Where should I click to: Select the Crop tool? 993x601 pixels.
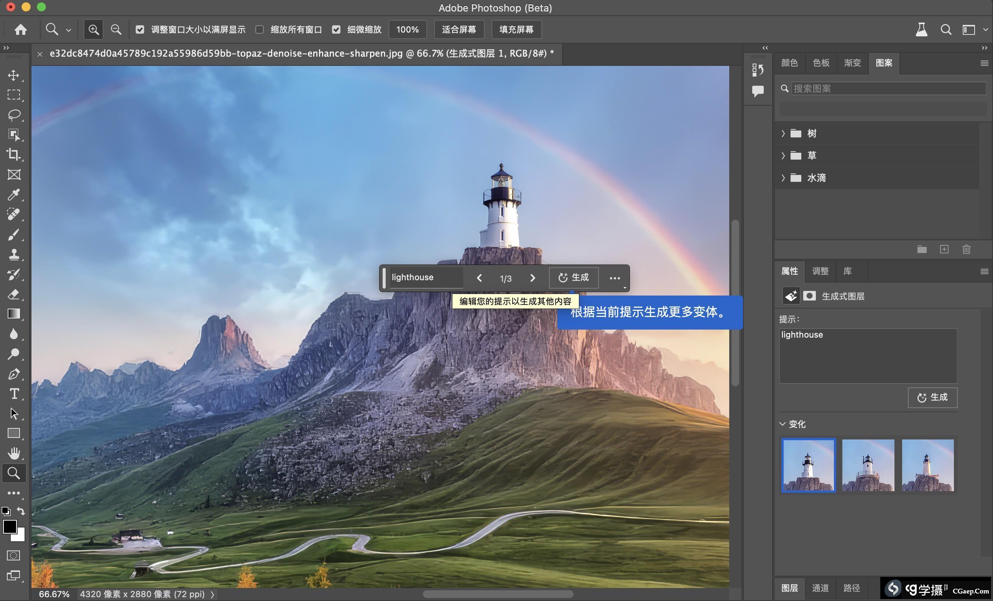click(x=14, y=154)
